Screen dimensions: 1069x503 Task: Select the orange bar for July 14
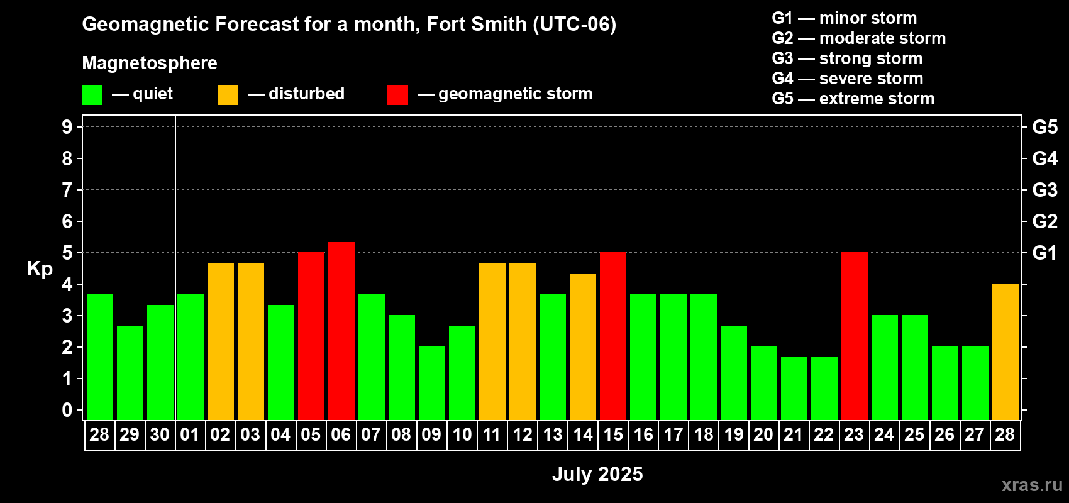point(582,346)
